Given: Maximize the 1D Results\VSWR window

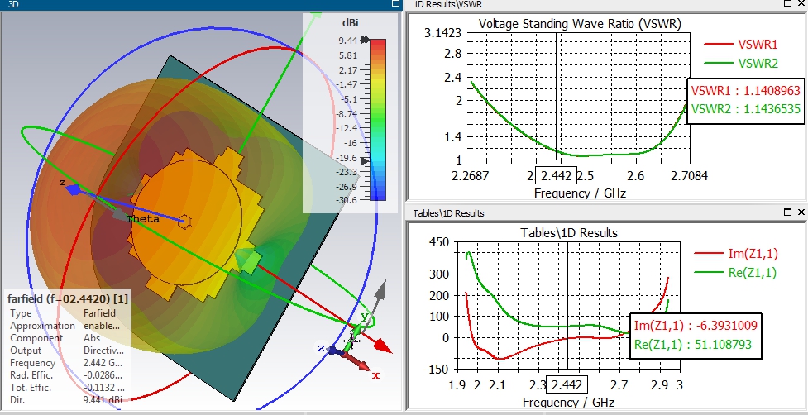Looking at the screenshot, I should (788, 3).
